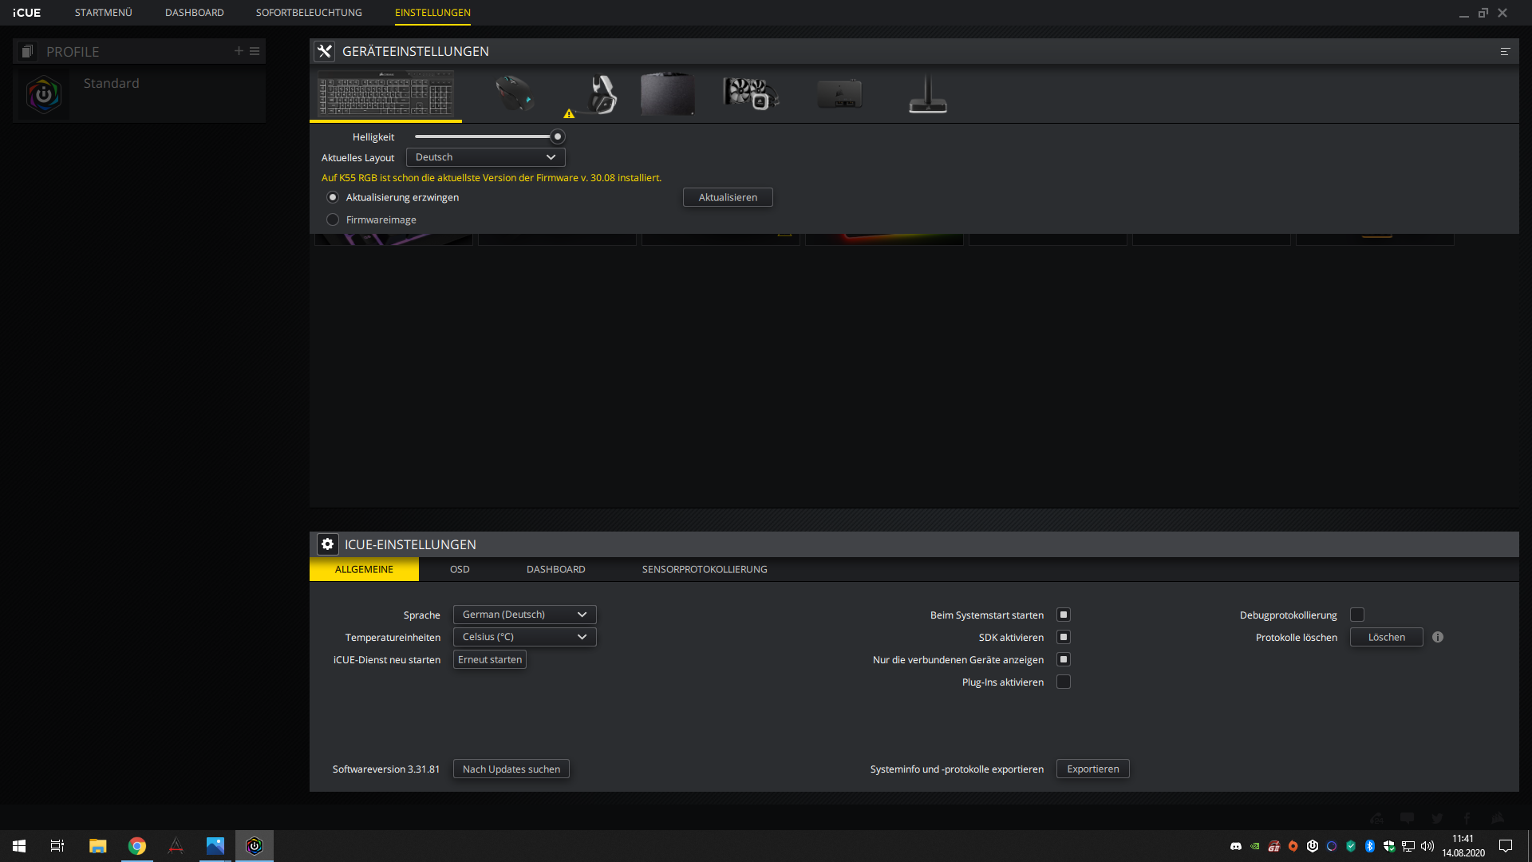Click the info icon next to Löschen
The height and width of the screenshot is (862, 1532).
1437,637
